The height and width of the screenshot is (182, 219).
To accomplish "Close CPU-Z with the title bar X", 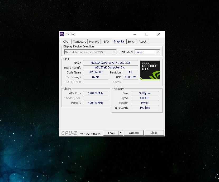I will [159, 34].
